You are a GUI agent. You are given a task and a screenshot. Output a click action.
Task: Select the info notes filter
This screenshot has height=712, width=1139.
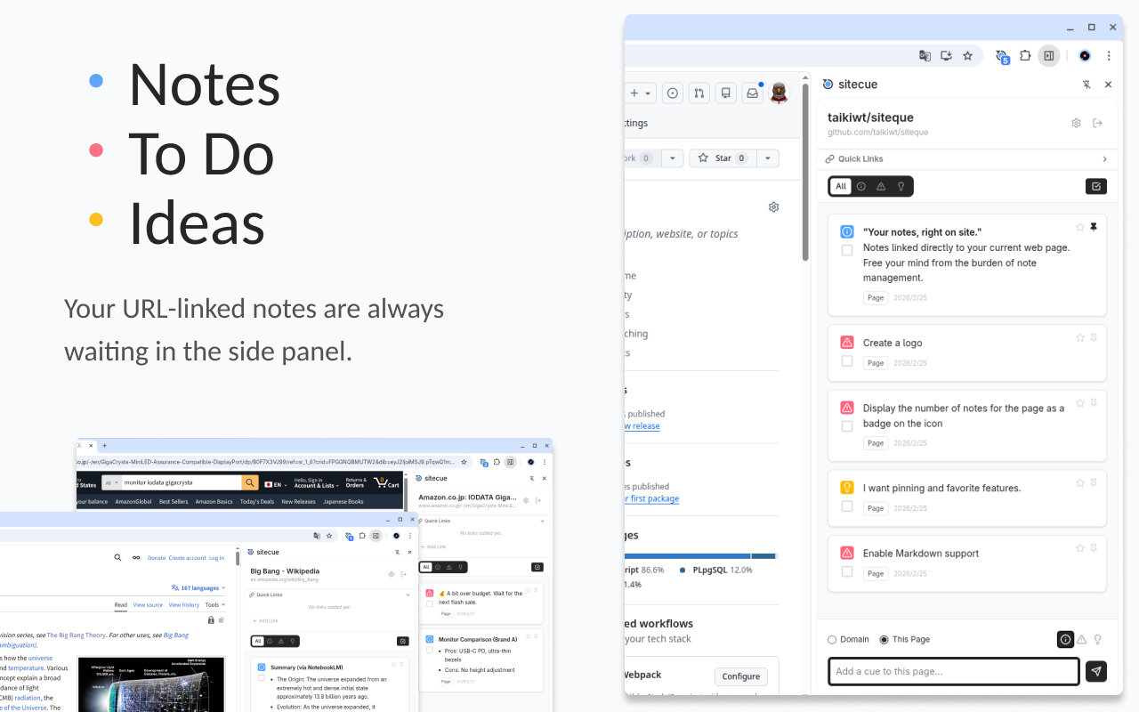click(x=860, y=186)
